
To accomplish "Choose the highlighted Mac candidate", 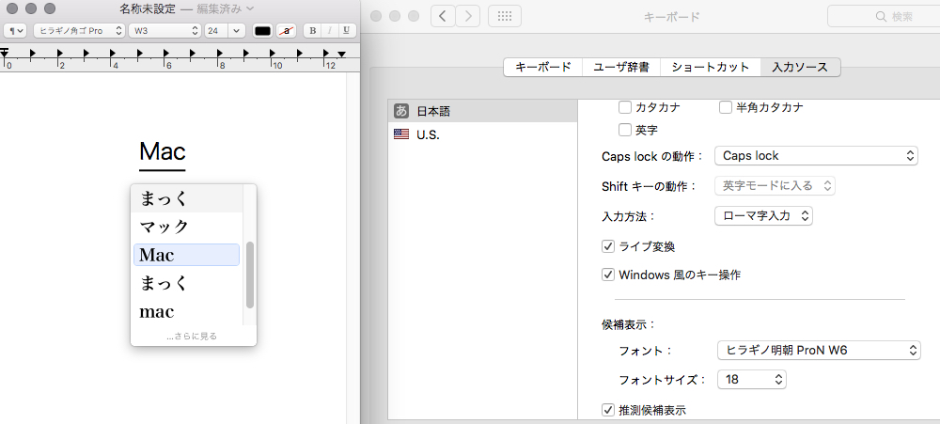I will (186, 255).
